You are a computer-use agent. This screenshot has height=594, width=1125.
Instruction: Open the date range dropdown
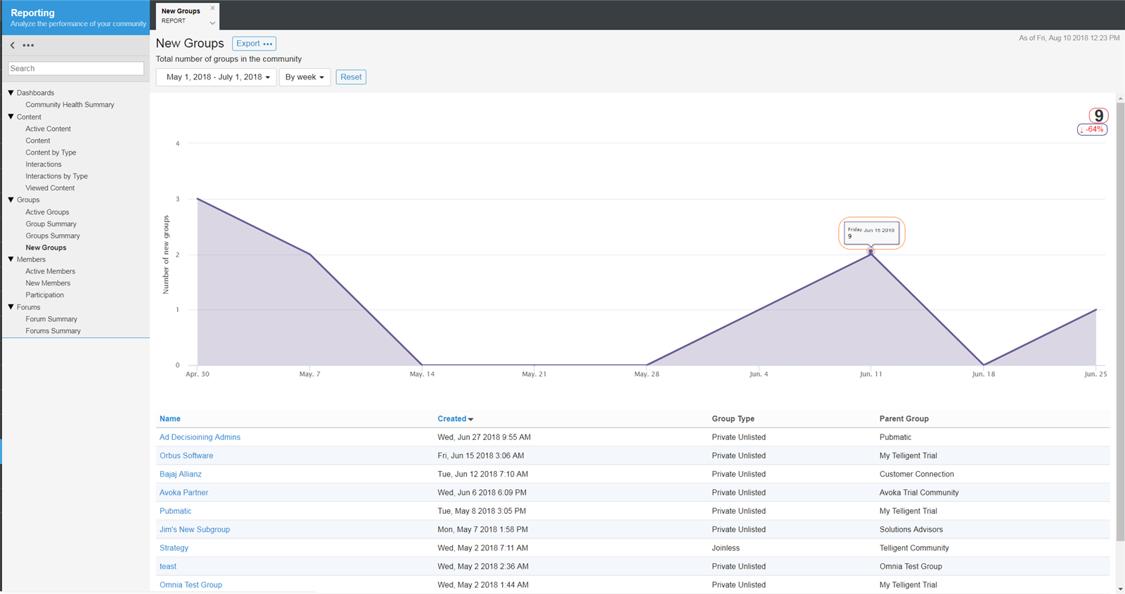click(x=217, y=77)
